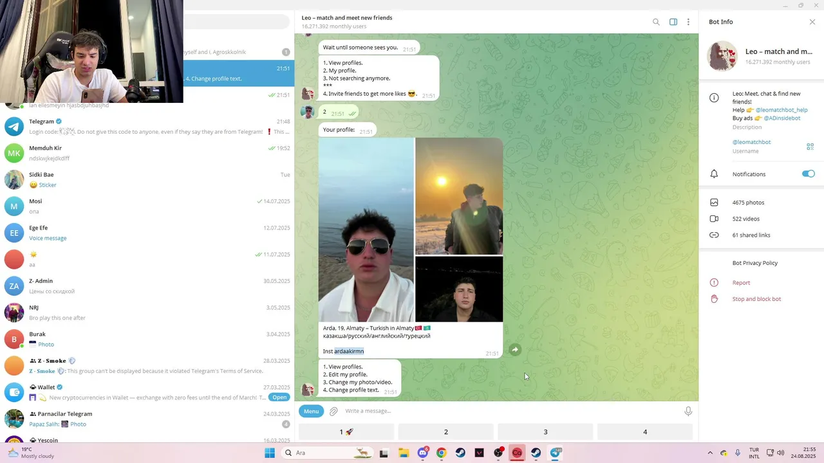The height and width of the screenshot is (463, 824).
Task: Click the Stop and block bot hand icon
Action: point(714,299)
